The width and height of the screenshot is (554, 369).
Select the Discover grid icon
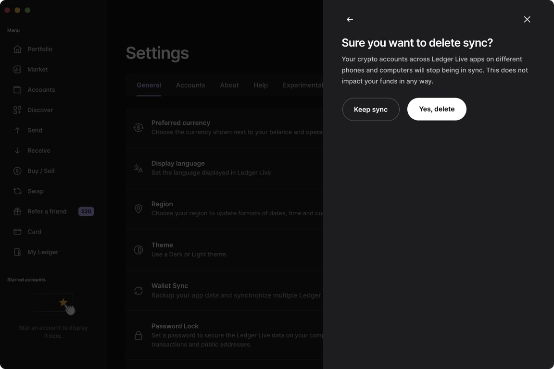(x=17, y=110)
